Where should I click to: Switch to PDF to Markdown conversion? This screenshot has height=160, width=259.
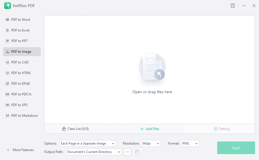coord(22,116)
